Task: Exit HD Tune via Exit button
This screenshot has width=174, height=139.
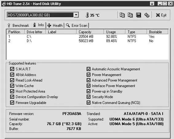Action: (161, 15)
